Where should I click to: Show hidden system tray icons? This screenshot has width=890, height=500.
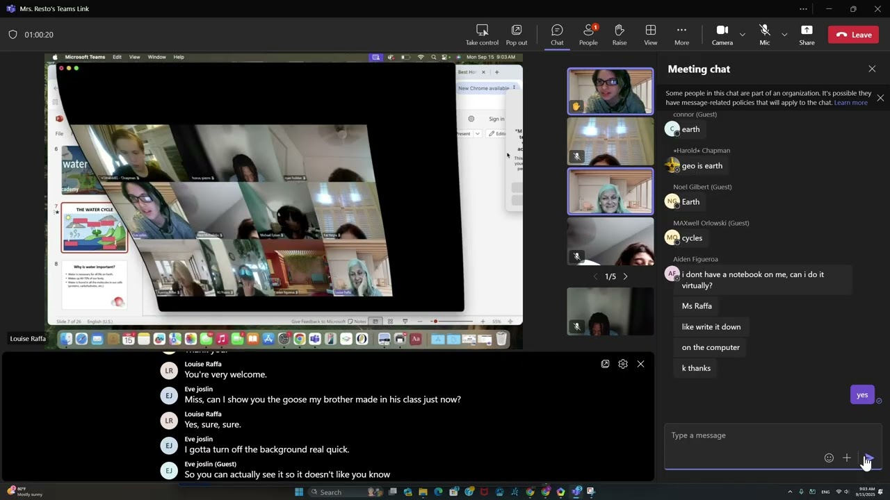(x=790, y=492)
